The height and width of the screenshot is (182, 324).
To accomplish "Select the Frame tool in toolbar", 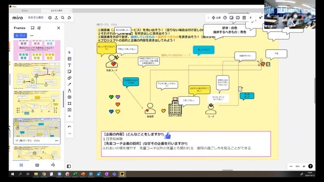I will pyautogui.click(x=69, y=104).
